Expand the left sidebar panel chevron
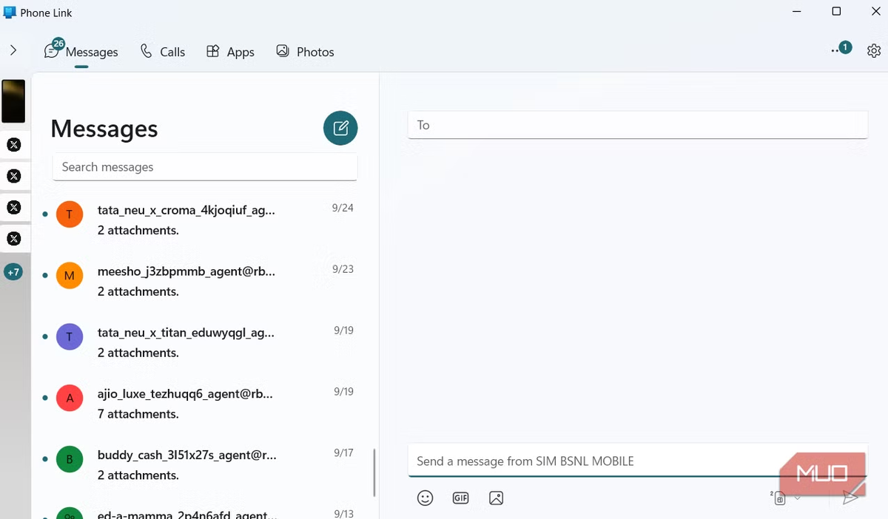This screenshot has height=519, width=888. (x=13, y=51)
